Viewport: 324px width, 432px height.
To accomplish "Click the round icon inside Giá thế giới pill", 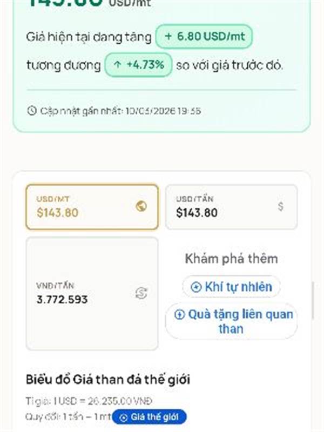I will (123, 417).
